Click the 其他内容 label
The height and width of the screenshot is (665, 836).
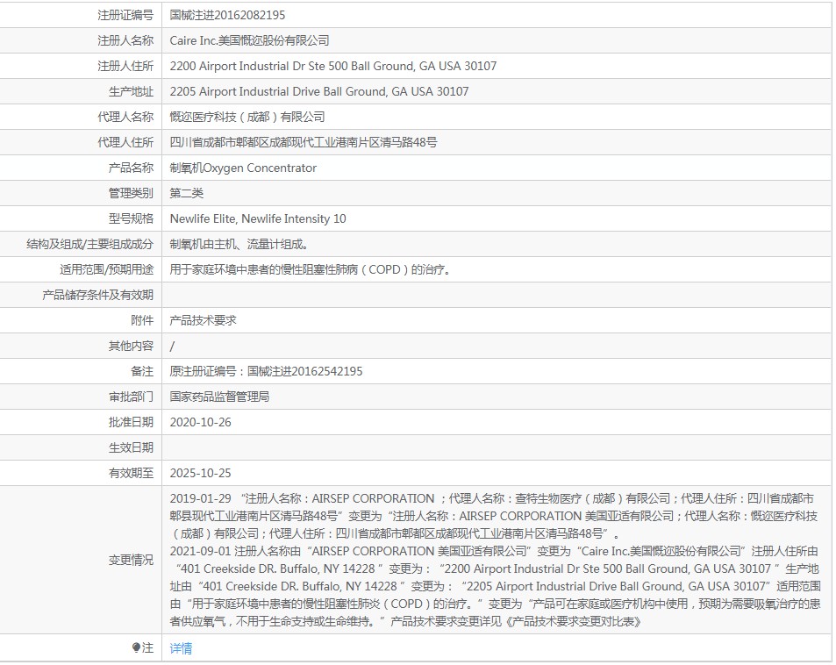132,347
